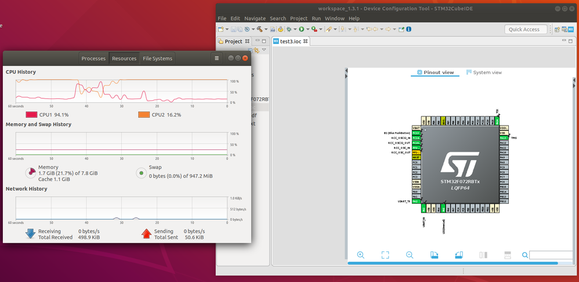Click the blue Information center icon
The image size is (579, 282).
coord(409,29)
